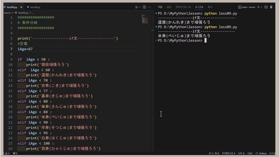Click the line and column indicator

(214, 153)
